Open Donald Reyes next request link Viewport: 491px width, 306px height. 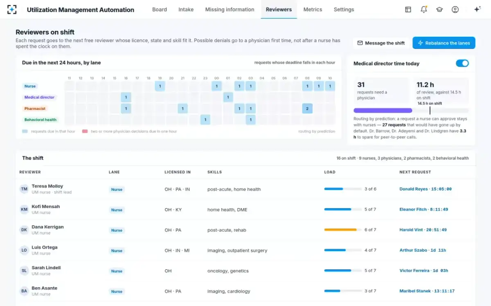[426, 189]
